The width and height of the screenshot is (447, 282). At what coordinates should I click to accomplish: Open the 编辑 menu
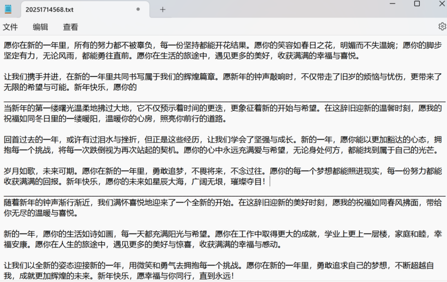click(x=40, y=27)
